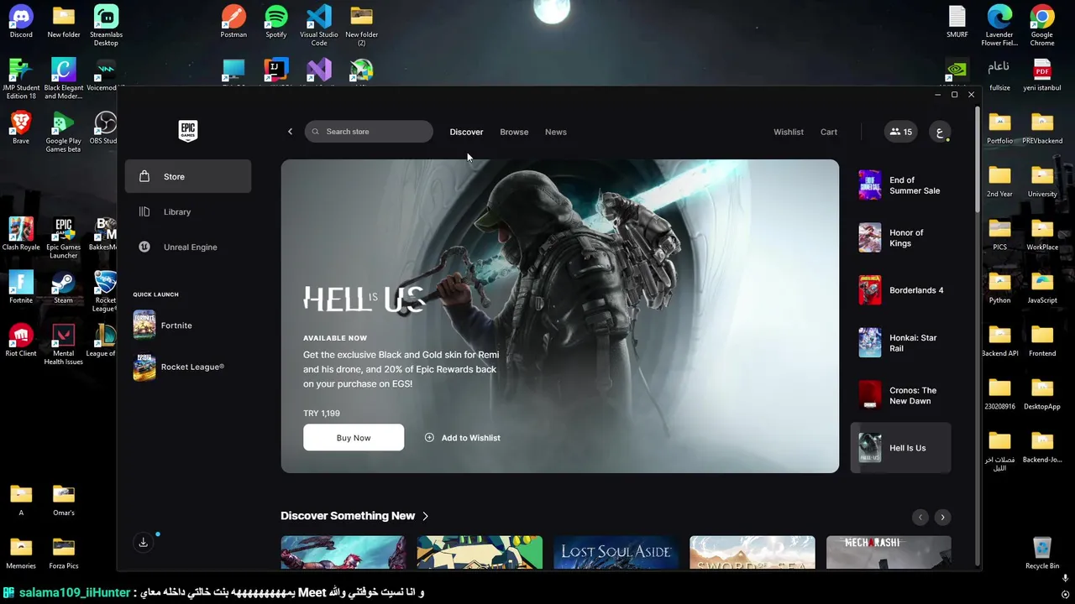Open the Store section in sidebar
The width and height of the screenshot is (1075, 604).
coord(188,176)
